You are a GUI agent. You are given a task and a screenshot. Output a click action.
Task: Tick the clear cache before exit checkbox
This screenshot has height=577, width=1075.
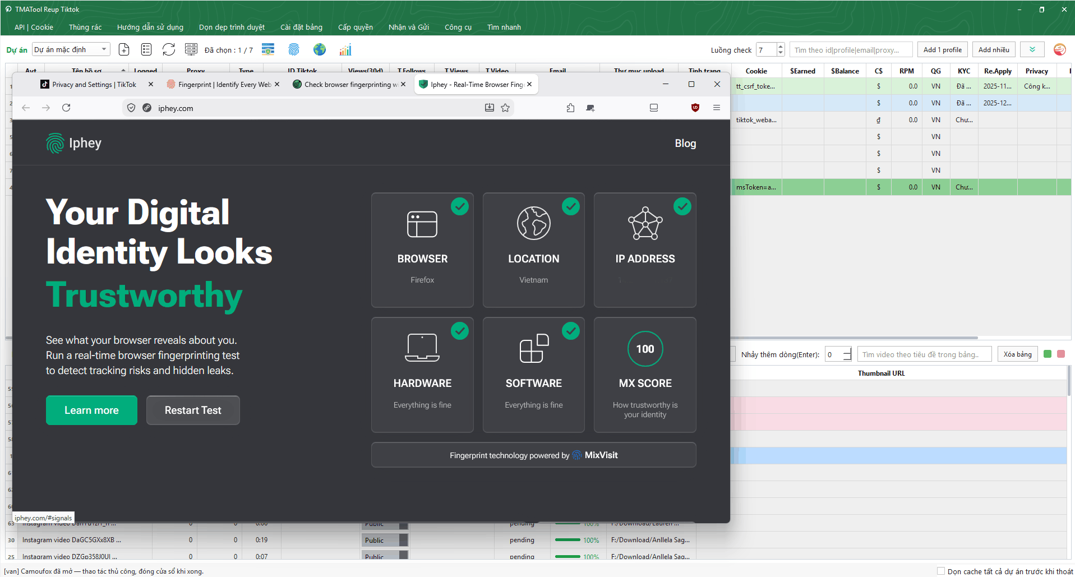[x=941, y=571]
